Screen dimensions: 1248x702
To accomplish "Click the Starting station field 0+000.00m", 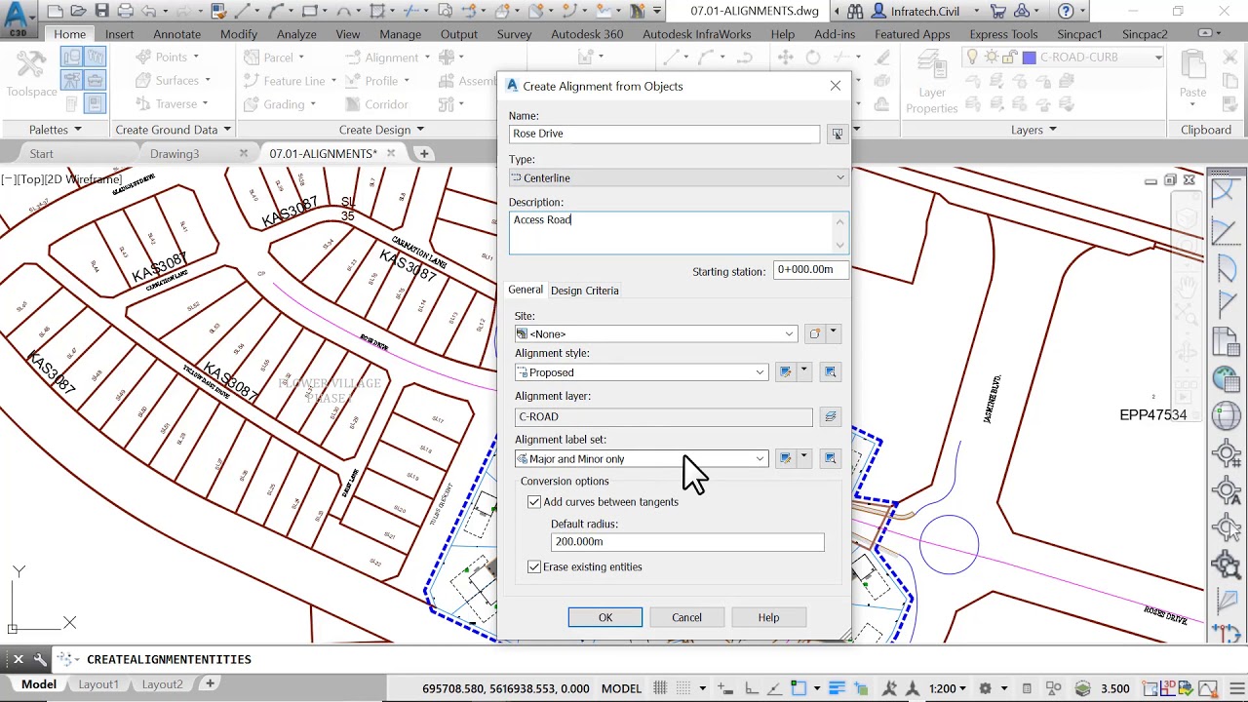I will [x=811, y=269].
